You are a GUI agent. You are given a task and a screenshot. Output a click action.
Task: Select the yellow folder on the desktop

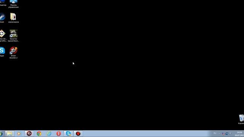[13, 18]
